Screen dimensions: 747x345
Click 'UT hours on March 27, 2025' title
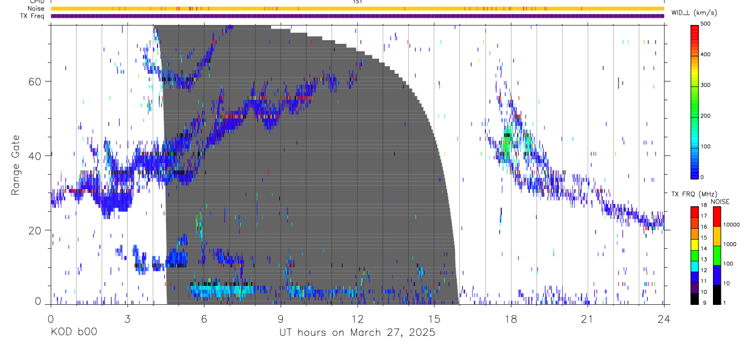click(357, 332)
